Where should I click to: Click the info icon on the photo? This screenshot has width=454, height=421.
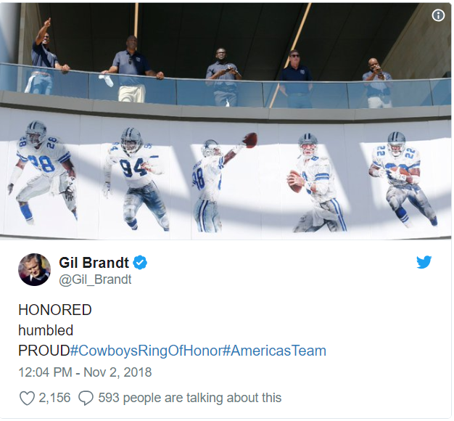point(438,15)
